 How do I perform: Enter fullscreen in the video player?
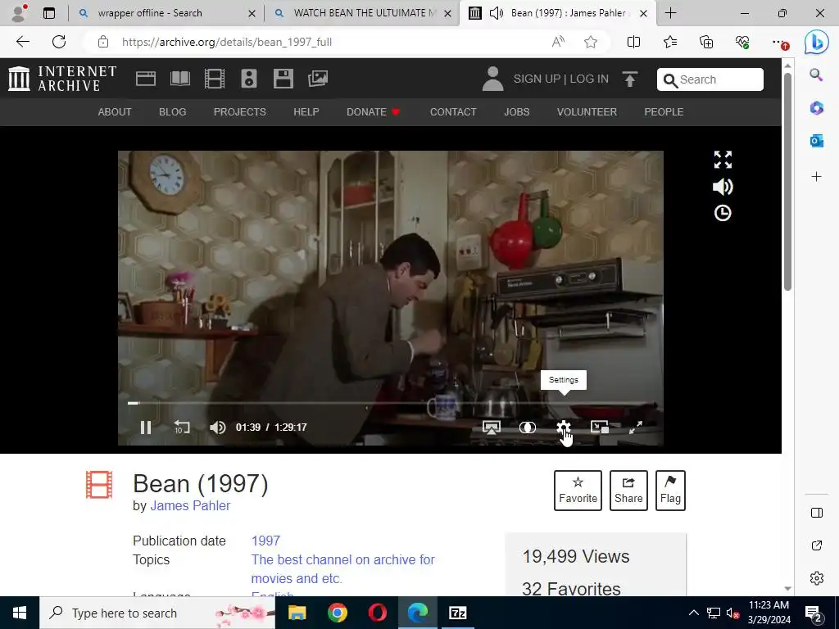click(635, 428)
